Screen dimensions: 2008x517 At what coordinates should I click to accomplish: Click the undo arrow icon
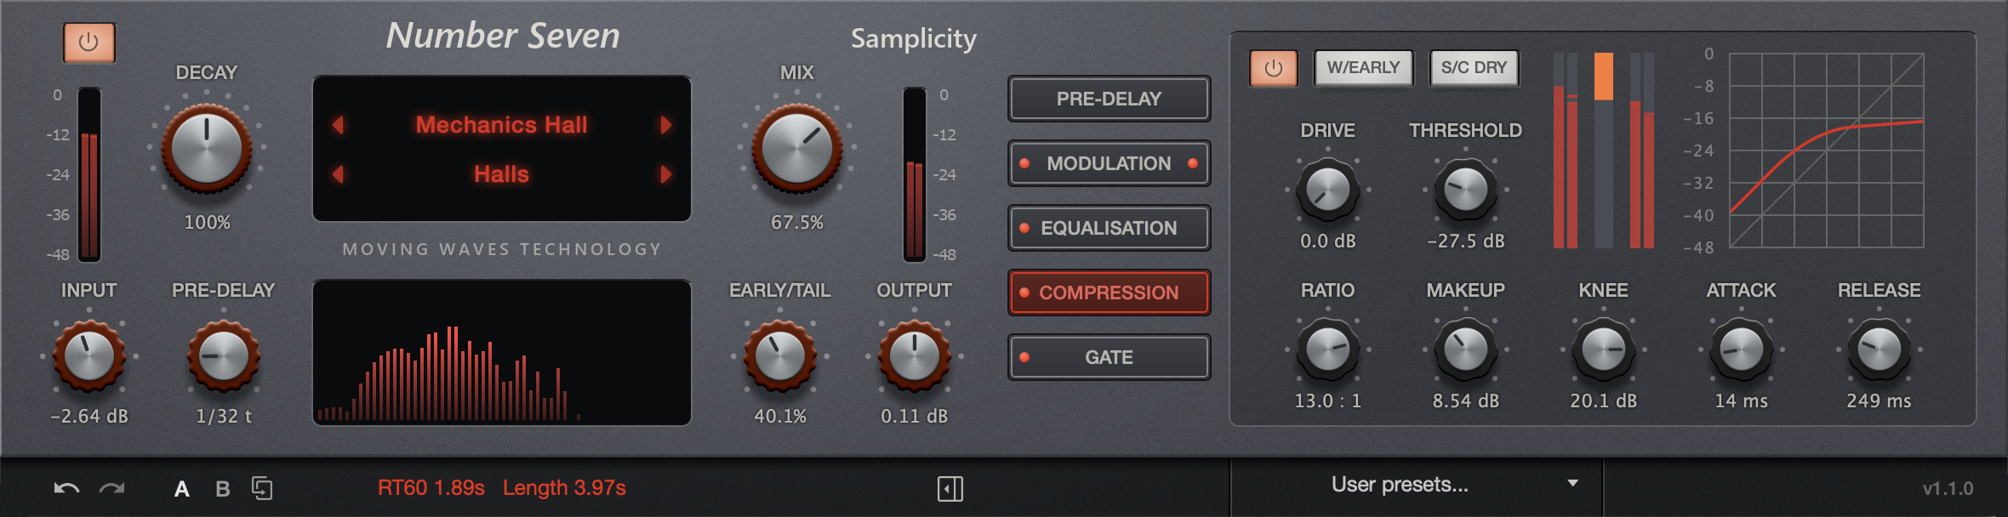tap(66, 488)
